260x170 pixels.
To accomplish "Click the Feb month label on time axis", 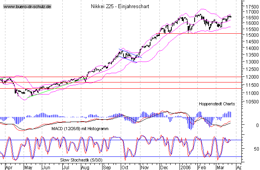I will [202, 167].
